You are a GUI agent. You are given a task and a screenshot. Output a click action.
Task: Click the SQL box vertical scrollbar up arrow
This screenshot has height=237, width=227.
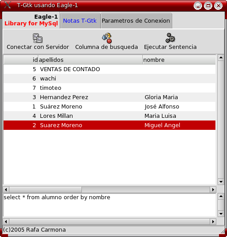tap(221, 197)
